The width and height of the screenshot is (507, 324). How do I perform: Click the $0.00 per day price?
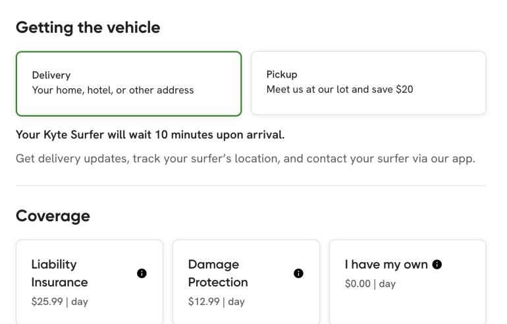(370, 284)
